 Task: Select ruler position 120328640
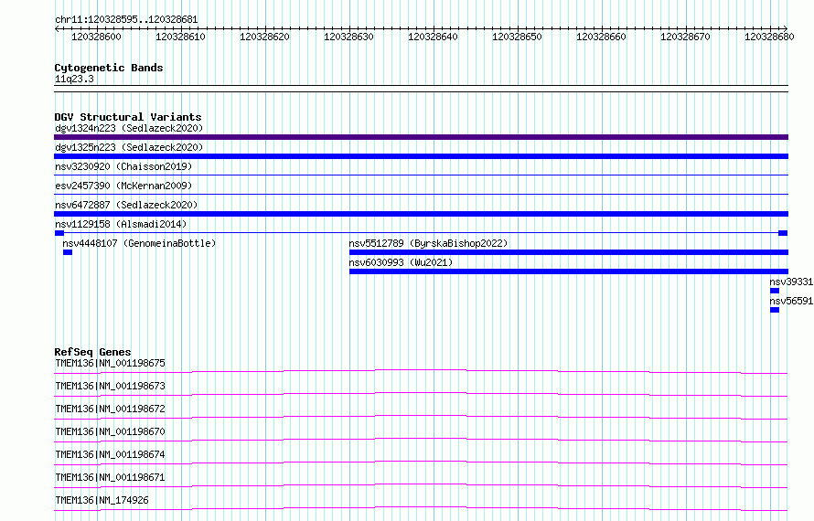433,37
